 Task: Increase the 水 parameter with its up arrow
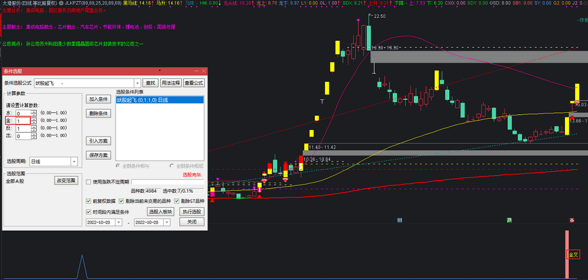tap(34, 111)
